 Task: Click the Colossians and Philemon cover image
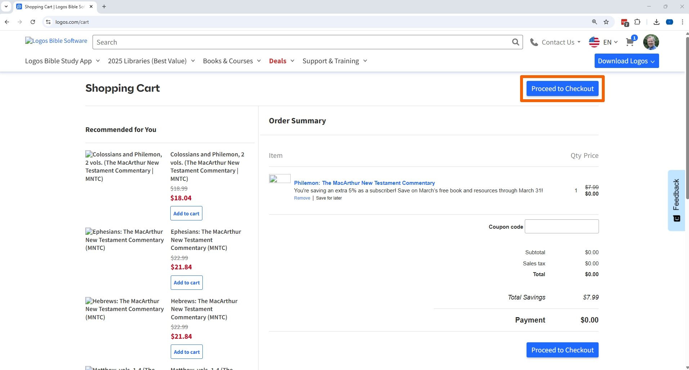point(124,166)
